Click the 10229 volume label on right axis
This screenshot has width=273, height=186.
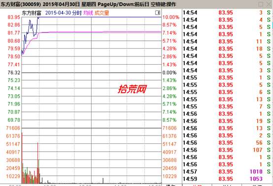point(170,176)
